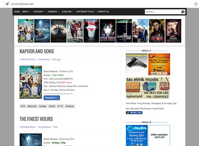199x146 pixels.
Task: Select the 2016 tag
Action: click(23, 106)
